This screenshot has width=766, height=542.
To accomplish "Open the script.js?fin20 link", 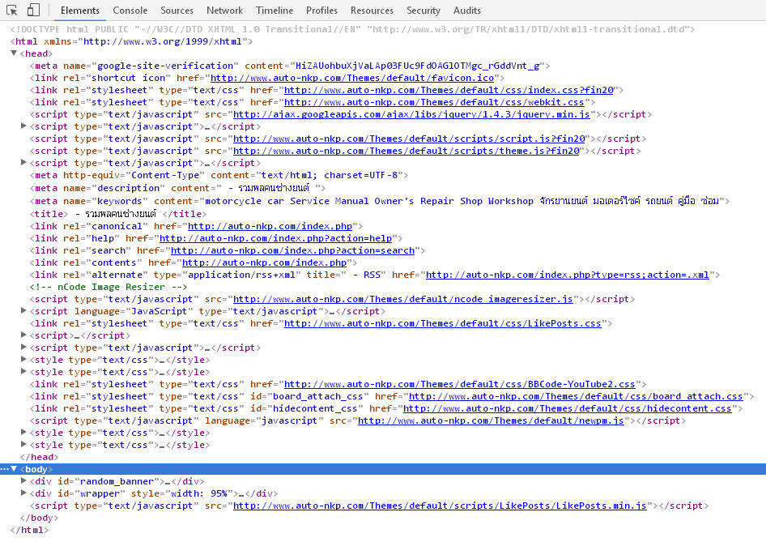I will 409,139.
